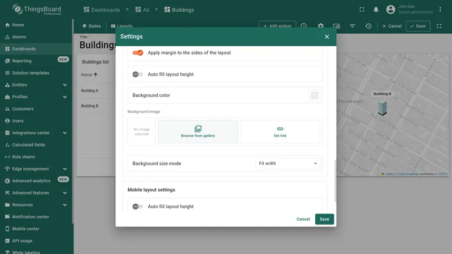The image size is (452, 254).
Task: Open Home in the sidebar
Action: click(x=36, y=25)
